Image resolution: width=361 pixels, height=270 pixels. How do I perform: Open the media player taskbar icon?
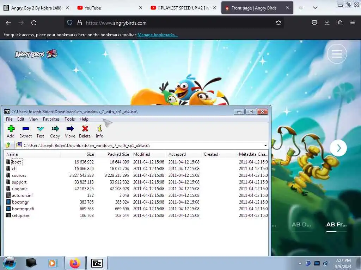tap(53, 263)
